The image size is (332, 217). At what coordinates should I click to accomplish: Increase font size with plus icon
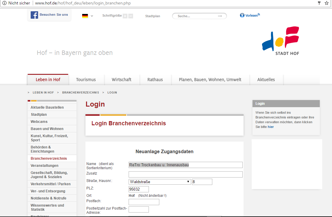(x=125, y=16)
